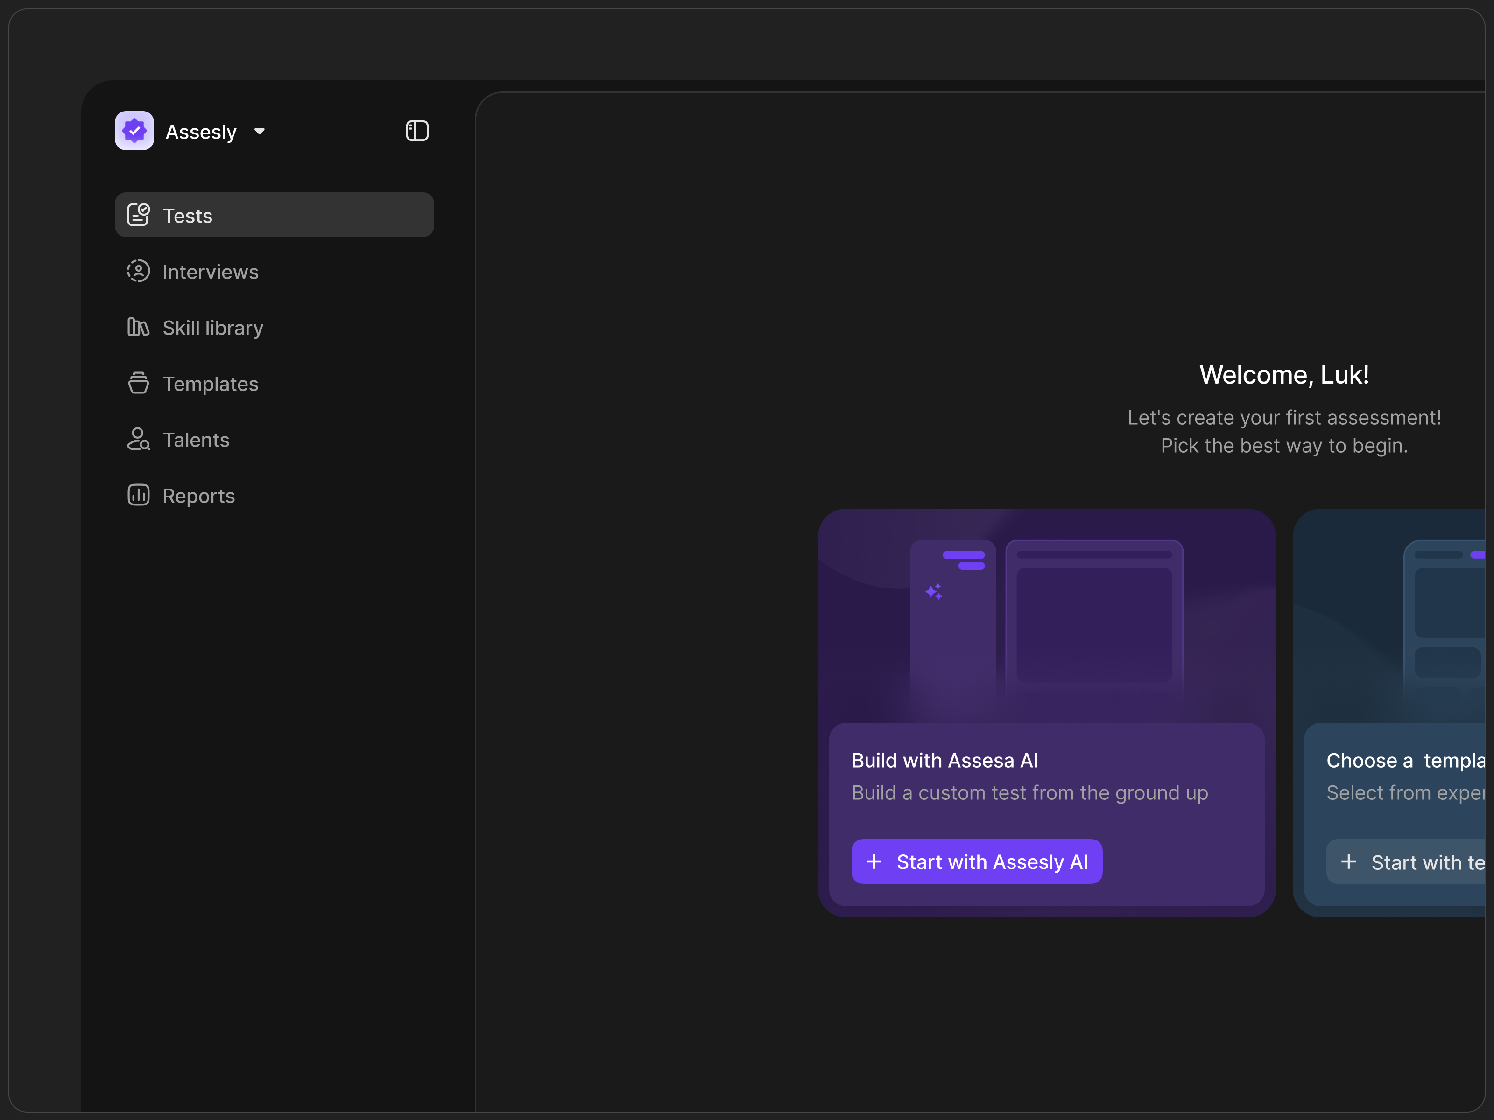This screenshot has width=1494, height=1120.
Task: Click the plus icon on Start with template
Action: pos(1349,861)
